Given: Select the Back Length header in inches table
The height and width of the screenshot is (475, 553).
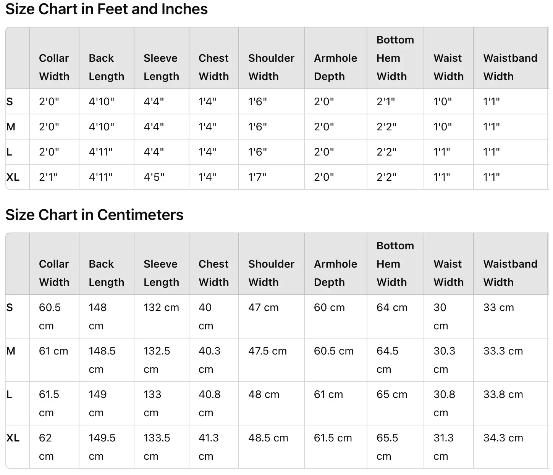Looking at the screenshot, I should pos(107,67).
